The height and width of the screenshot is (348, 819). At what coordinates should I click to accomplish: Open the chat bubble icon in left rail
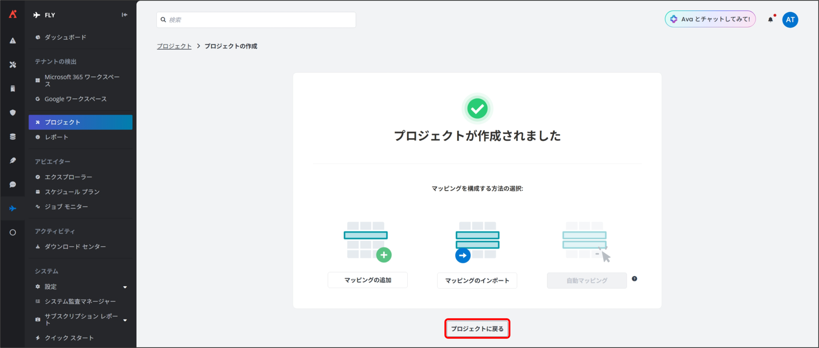tap(13, 185)
